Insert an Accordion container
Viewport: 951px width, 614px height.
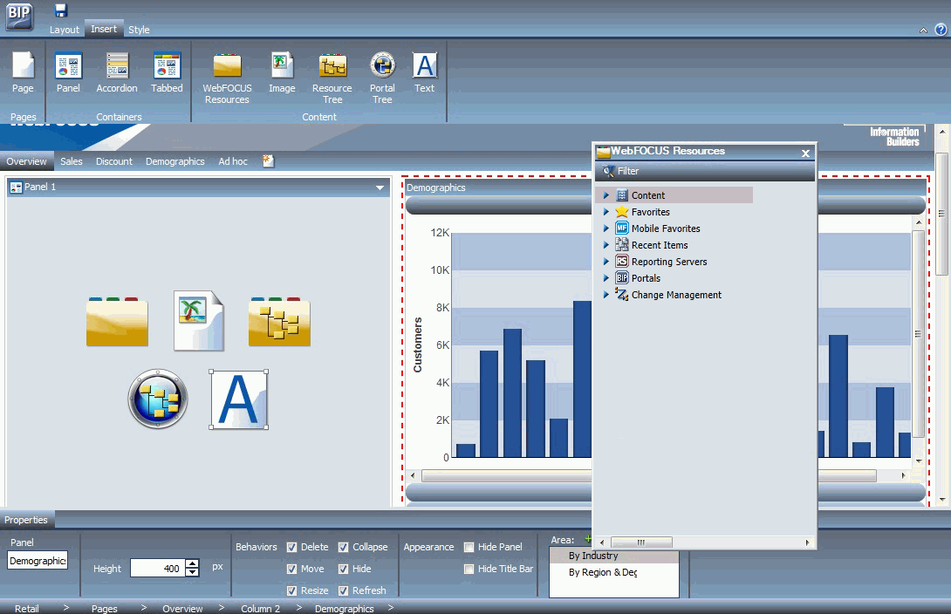tap(116, 72)
